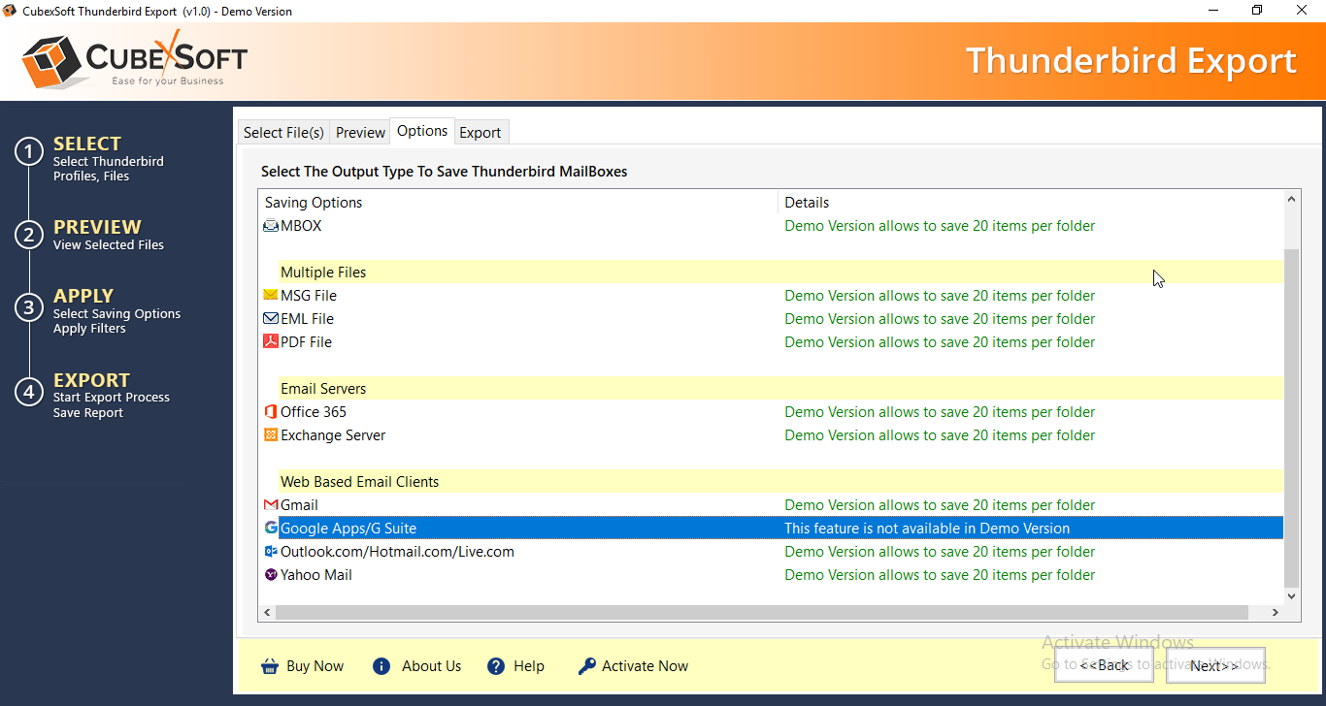The height and width of the screenshot is (706, 1326).
Task: Click the step 2 PREVIEW circle
Action: 29,235
